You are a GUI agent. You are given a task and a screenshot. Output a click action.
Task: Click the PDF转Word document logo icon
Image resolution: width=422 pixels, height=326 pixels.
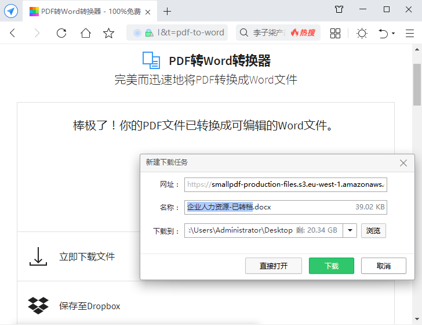click(x=151, y=60)
